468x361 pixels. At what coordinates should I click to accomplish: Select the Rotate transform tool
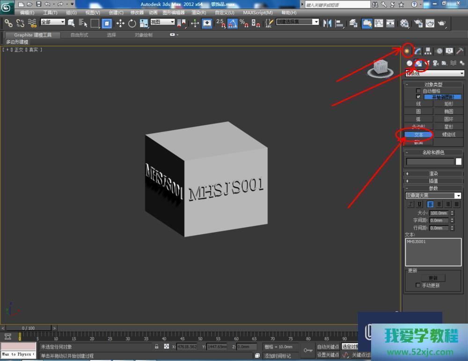coord(132,23)
